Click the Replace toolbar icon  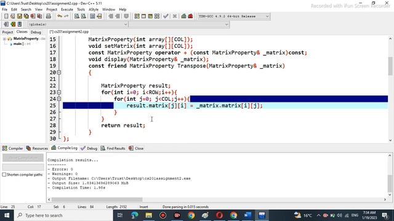(x=84, y=17)
